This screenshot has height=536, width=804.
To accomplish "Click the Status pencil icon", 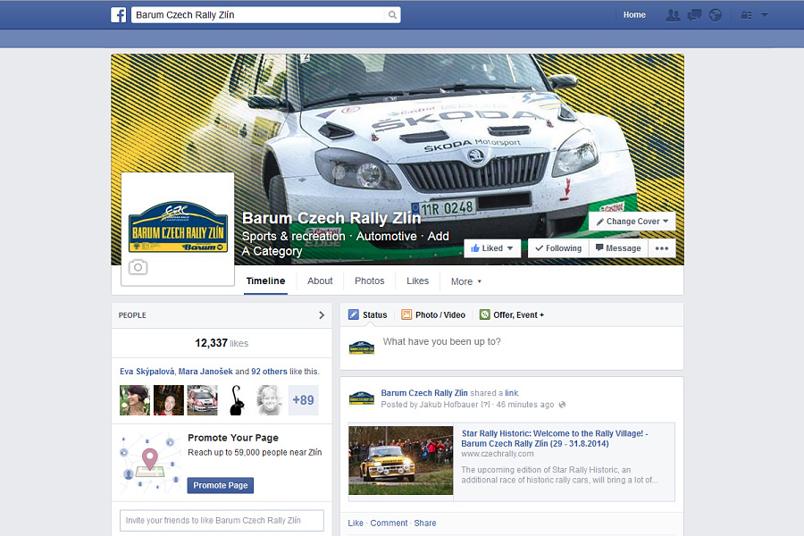I will pos(354,314).
